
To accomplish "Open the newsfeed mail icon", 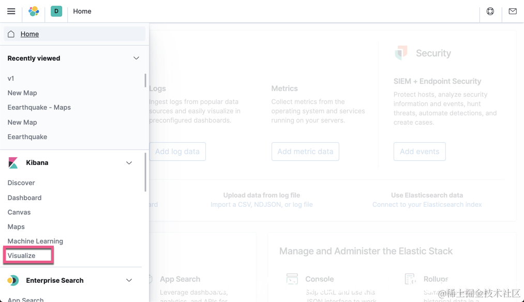I will click(512, 11).
